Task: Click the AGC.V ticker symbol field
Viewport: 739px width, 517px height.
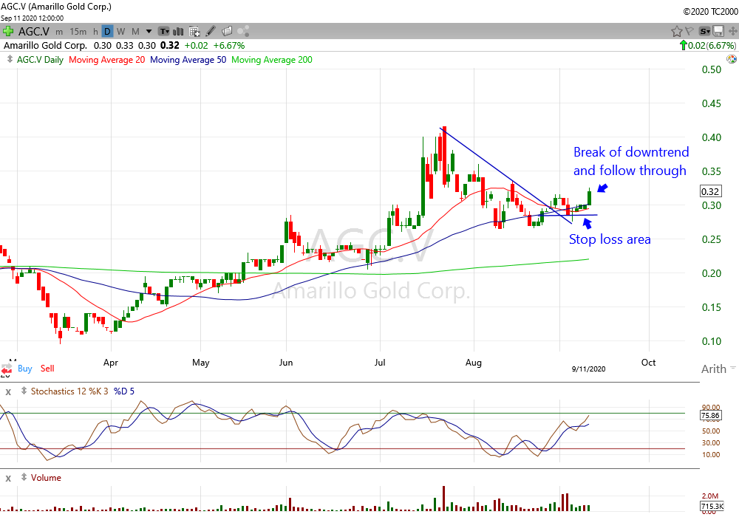Action: tap(33, 32)
